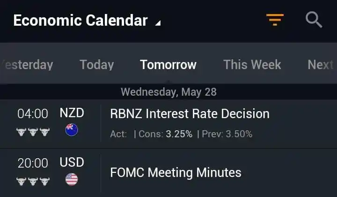Image resolution: width=337 pixels, height=197 pixels.
Task: Expand the Economic Calendar dropdown arrow
Action: tap(158, 23)
